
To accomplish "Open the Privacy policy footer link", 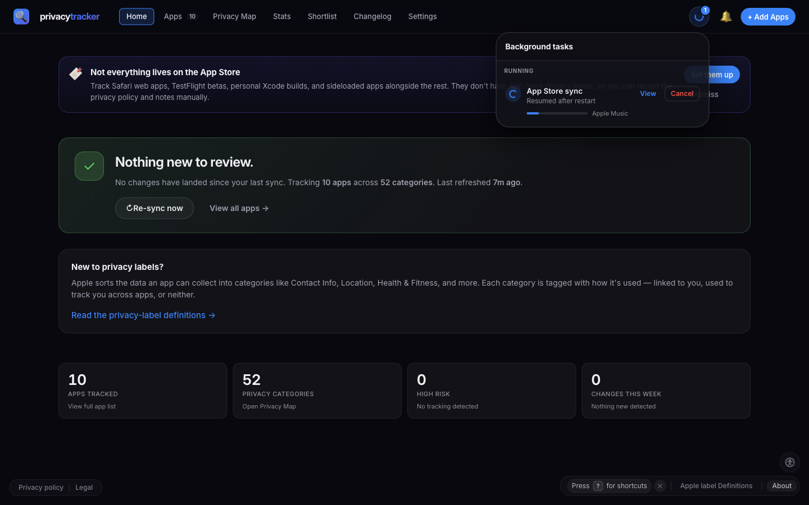I will point(41,488).
